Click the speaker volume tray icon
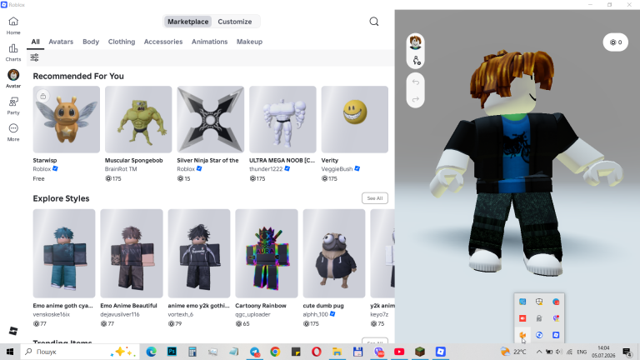The image size is (640, 360). (x=559, y=352)
